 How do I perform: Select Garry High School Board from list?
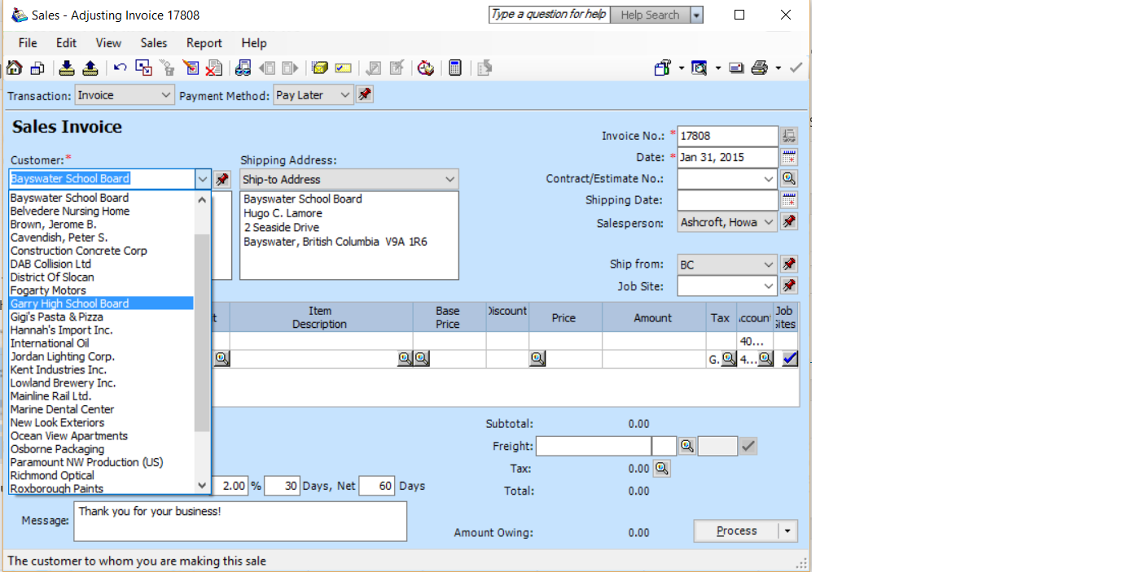(102, 303)
